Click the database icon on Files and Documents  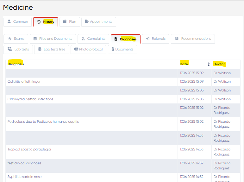pyautogui.click(x=35, y=39)
